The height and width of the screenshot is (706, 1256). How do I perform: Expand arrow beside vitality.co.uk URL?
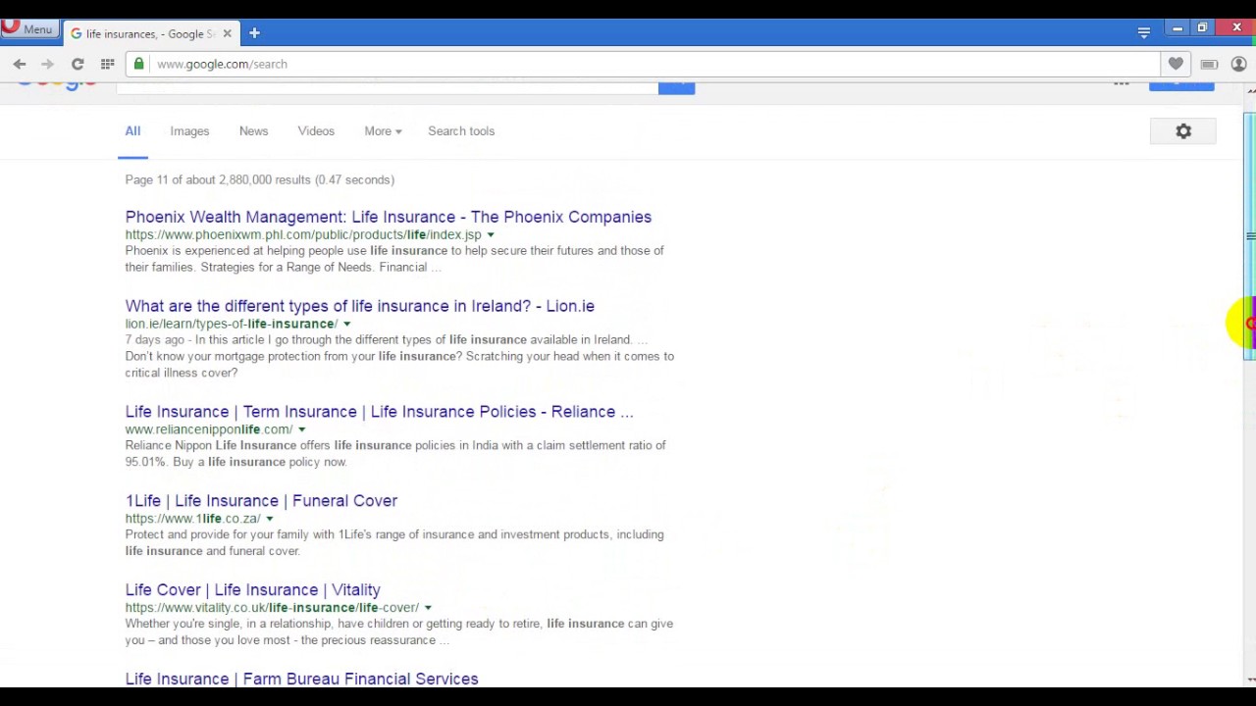pyautogui.click(x=428, y=608)
